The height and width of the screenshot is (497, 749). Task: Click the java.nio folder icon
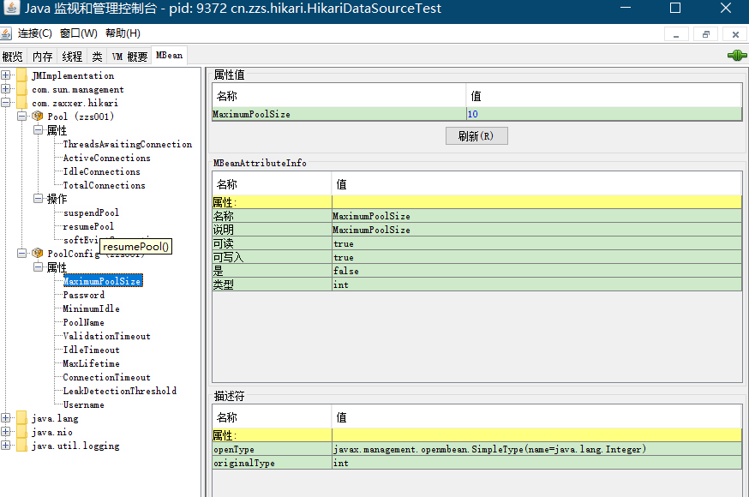pos(22,432)
